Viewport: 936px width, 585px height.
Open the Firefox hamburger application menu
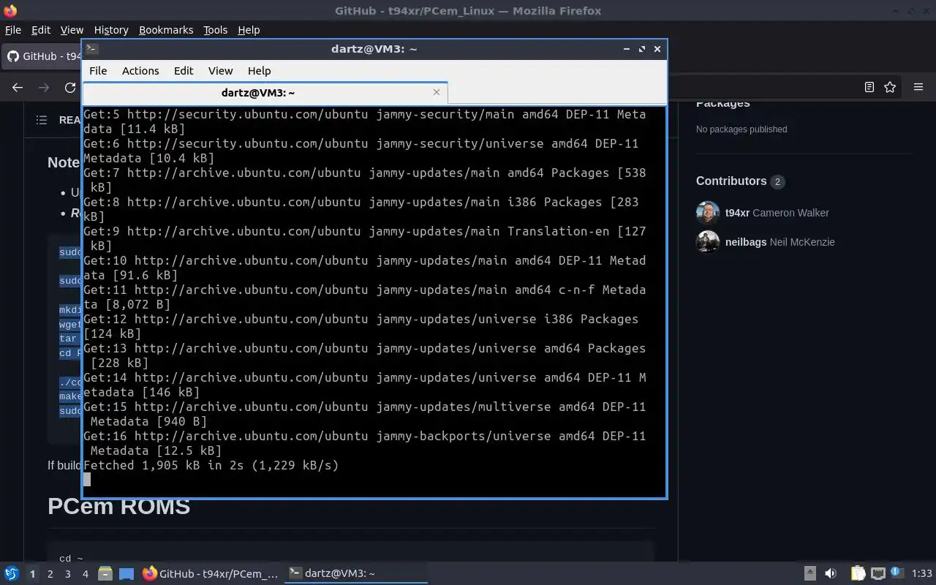click(x=918, y=87)
